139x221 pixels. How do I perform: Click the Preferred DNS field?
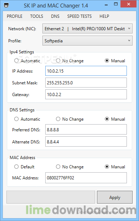click(86, 130)
